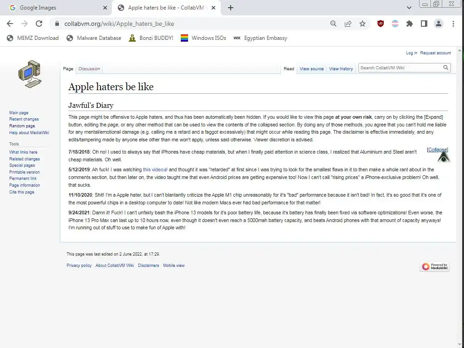This screenshot has width=464, height=348.
Task: Click the browser forward arrow
Action: (x=24, y=24)
